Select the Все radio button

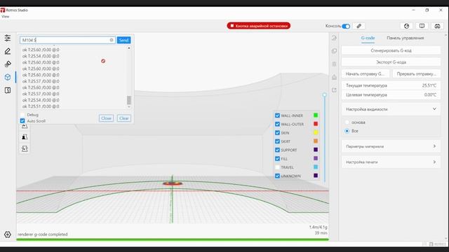click(x=347, y=131)
